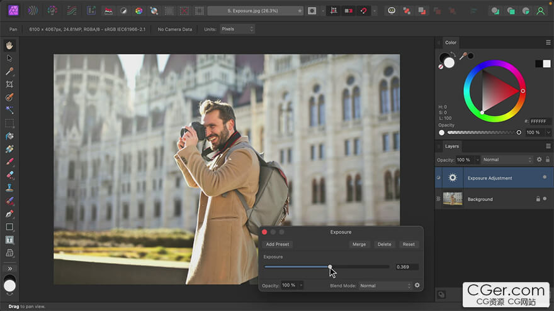The width and height of the screenshot is (554, 311).
Task: Select the Selection Brush tool
Action: (9, 97)
